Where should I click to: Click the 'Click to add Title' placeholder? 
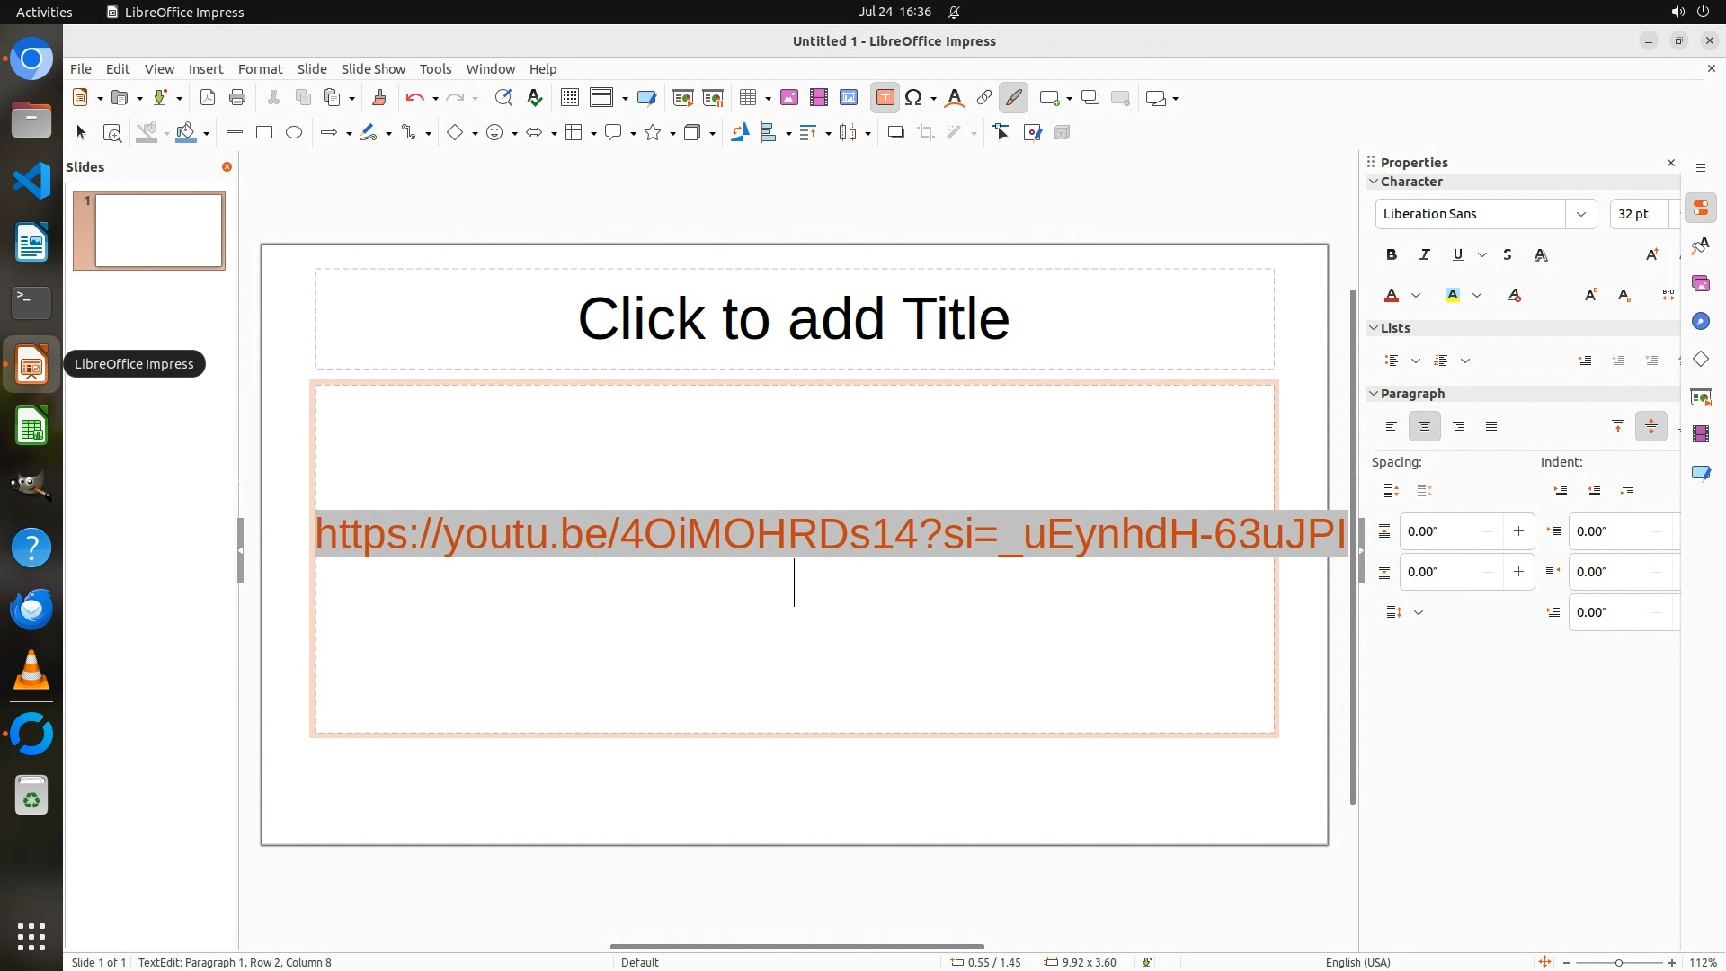(794, 319)
